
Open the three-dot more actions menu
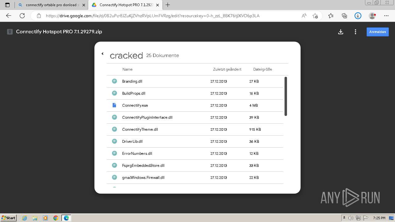(x=355, y=32)
